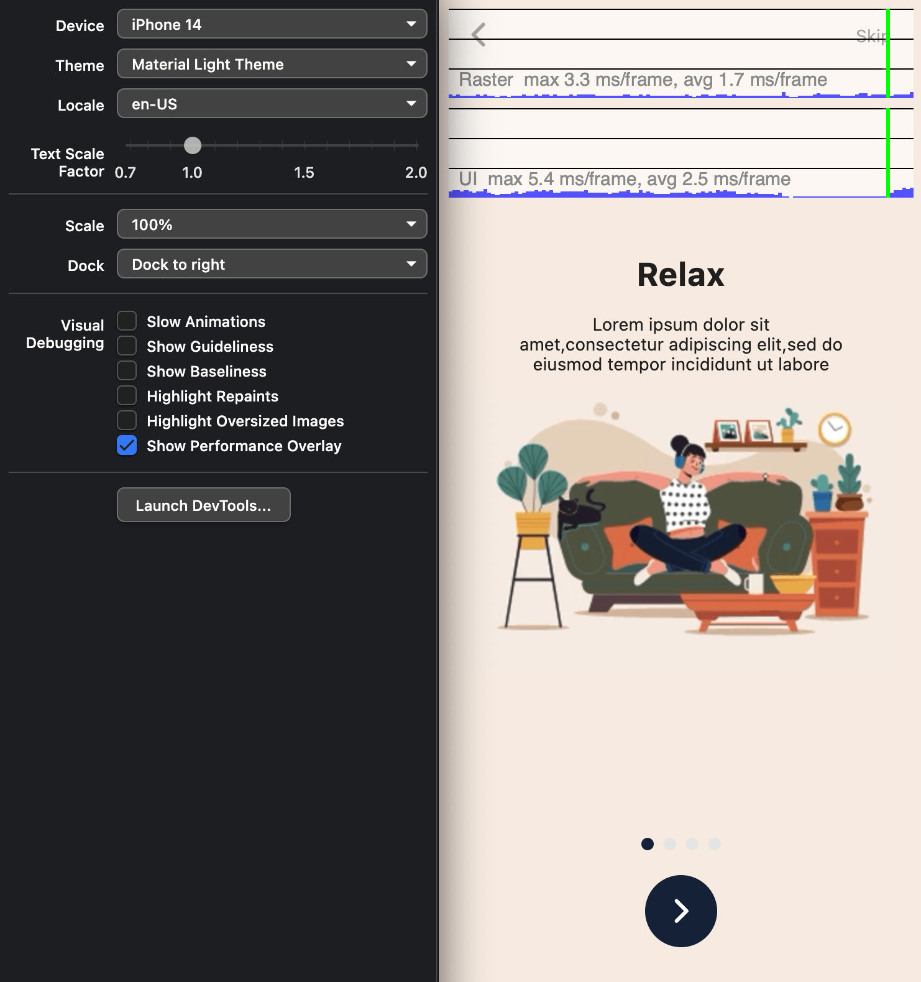Open Dock to right dropdown

[272, 264]
